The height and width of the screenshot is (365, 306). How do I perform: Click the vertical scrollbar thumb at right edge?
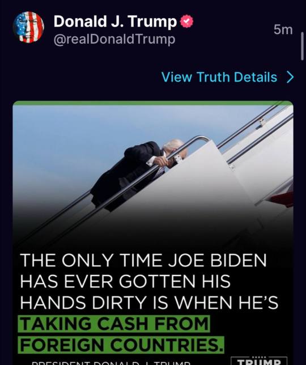point(302,46)
